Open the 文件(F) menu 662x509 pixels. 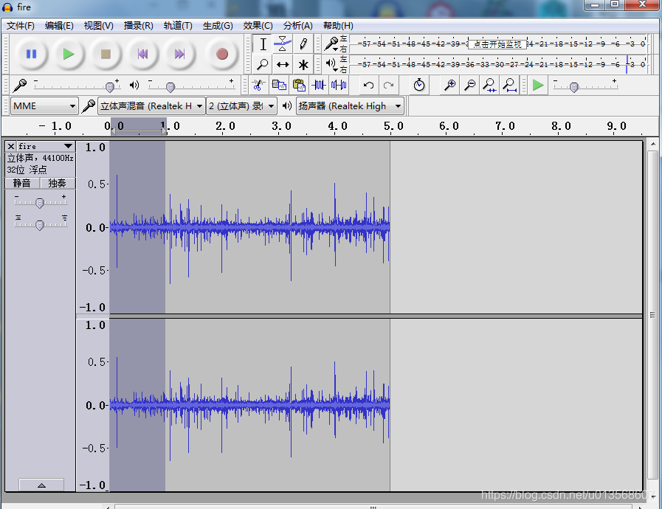(x=20, y=26)
